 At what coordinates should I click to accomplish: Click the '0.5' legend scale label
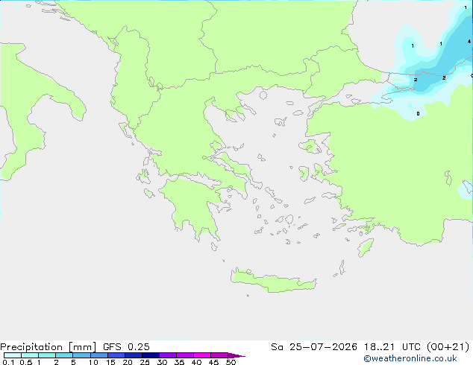(25, 362)
